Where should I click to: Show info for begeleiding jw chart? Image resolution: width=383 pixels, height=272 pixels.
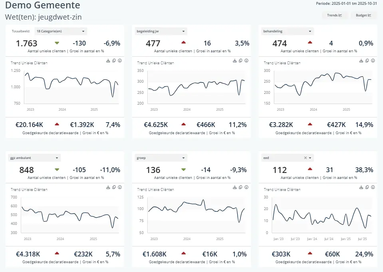pos(246,61)
